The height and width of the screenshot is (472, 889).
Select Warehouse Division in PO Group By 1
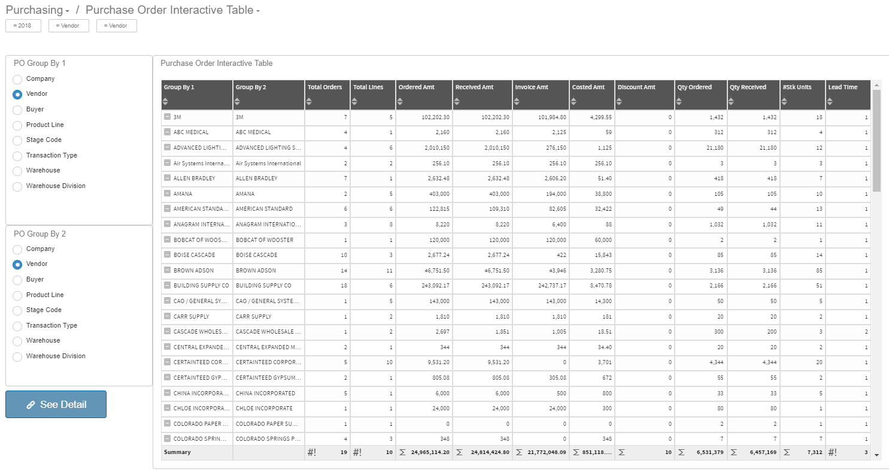pyautogui.click(x=17, y=186)
